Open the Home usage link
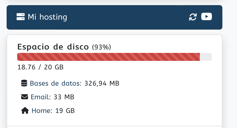 [42, 111]
